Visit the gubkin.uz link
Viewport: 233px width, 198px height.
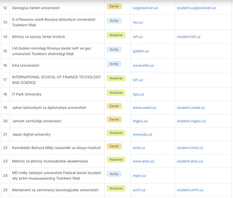point(141,51)
